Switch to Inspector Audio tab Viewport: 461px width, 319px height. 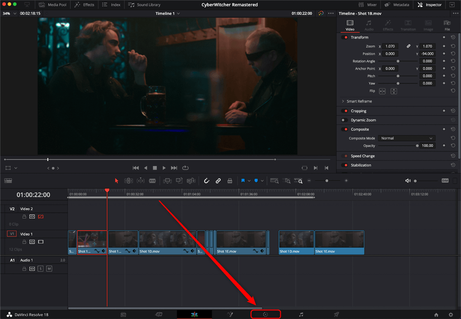click(x=369, y=25)
